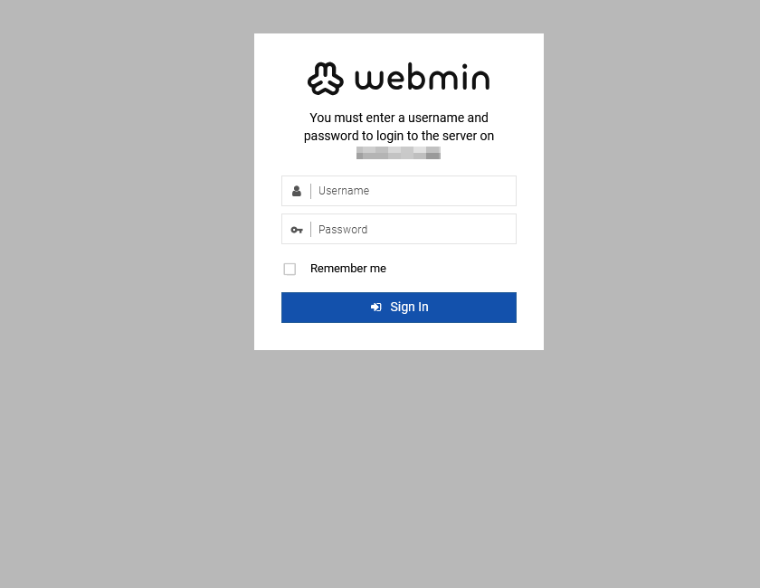Click the Webmin cloverleaf logo icon
The image size is (760, 588).
coord(325,79)
